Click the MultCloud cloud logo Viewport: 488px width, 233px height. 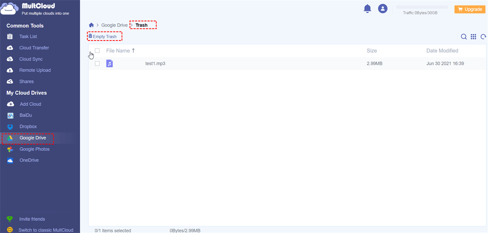[x=10, y=9]
